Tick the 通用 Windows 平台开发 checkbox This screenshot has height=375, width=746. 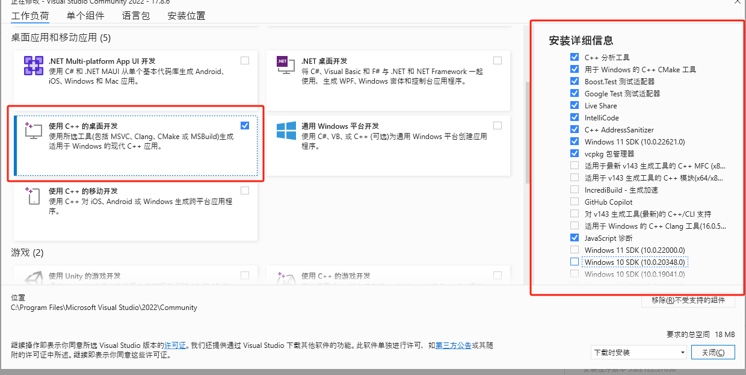point(498,125)
